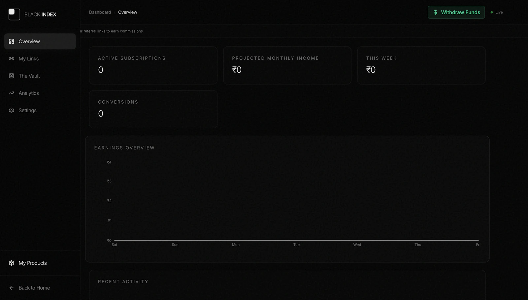Click the Earnings Overview chart area

pos(287,198)
